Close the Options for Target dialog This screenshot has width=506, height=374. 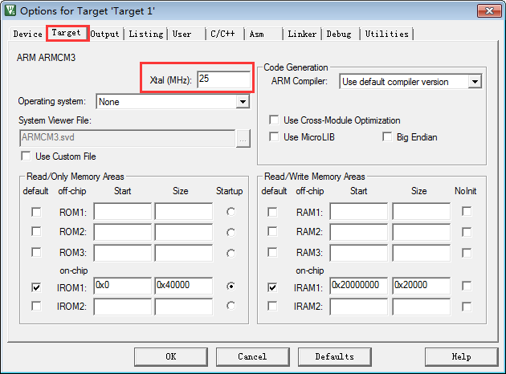[489, 10]
